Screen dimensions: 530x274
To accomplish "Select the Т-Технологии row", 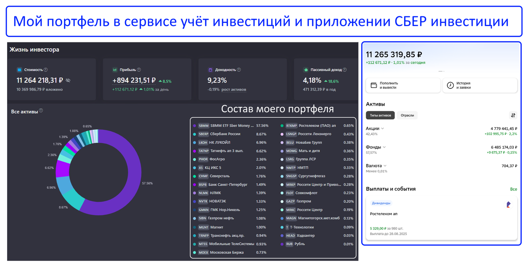I will 317,227.
